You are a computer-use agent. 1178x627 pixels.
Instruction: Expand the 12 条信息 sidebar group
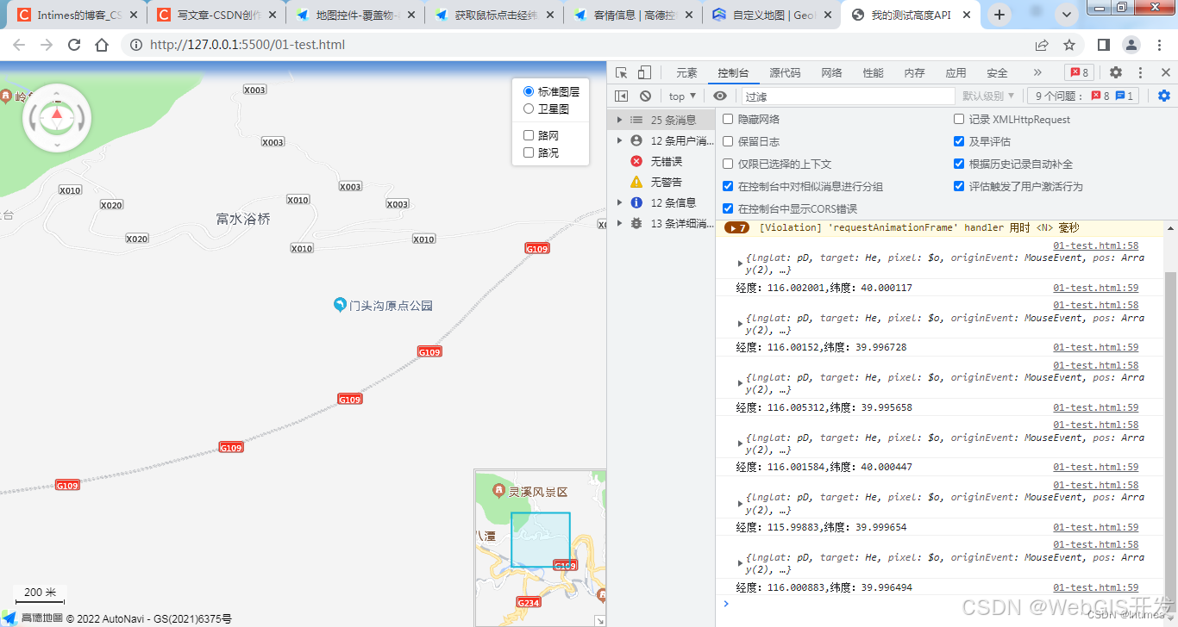(619, 202)
